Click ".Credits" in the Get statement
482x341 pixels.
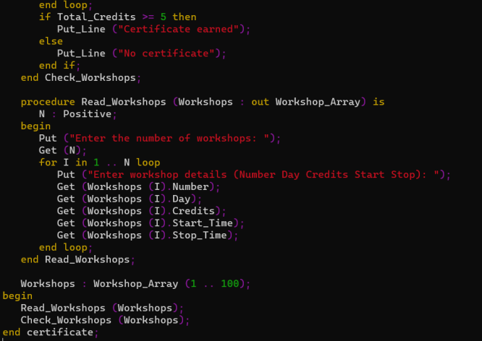click(x=192, y=211)
